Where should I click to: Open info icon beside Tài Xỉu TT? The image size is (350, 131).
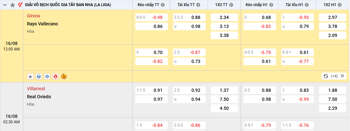point(198,5)
